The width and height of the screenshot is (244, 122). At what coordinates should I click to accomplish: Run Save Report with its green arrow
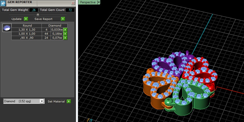pos(63,19)
